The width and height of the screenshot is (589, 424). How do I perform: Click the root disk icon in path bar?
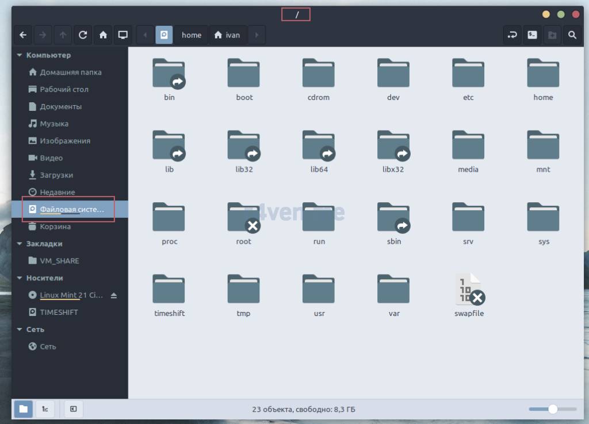tap(164, 35)
